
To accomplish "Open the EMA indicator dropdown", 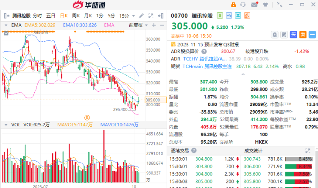I will click(x=6, y=25).
